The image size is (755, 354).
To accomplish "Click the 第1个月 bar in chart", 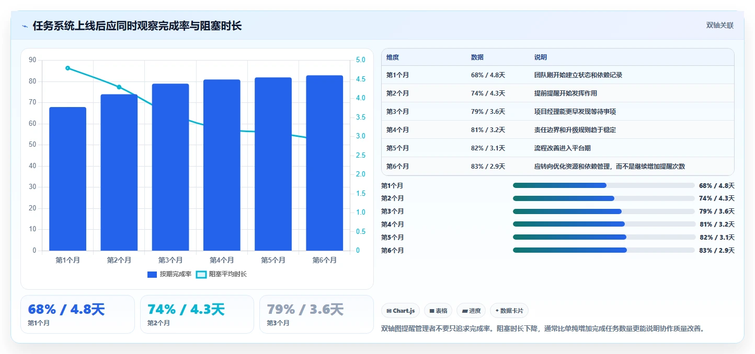I will click(x=67, y=179).
